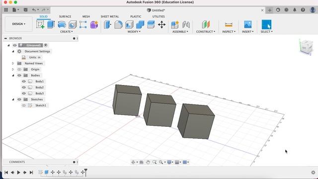The height and width of the screenshot is (179, 318).
Task: Open the DESIGN workspace dropdown
Action: pyautogui.click(x=19, y=24)
